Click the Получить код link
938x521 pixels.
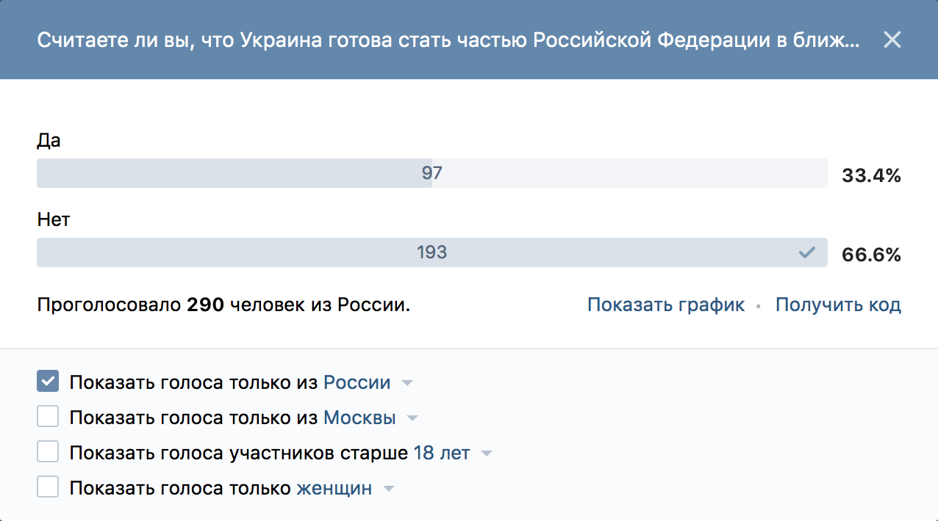(x=838, y=305)
